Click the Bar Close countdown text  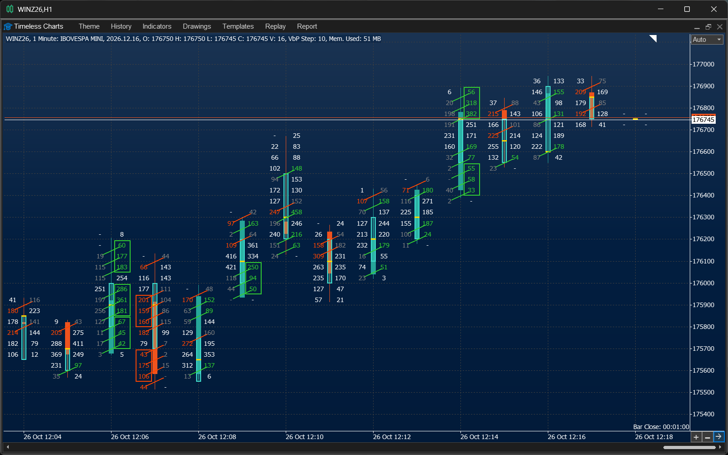[x=661, y=427]
